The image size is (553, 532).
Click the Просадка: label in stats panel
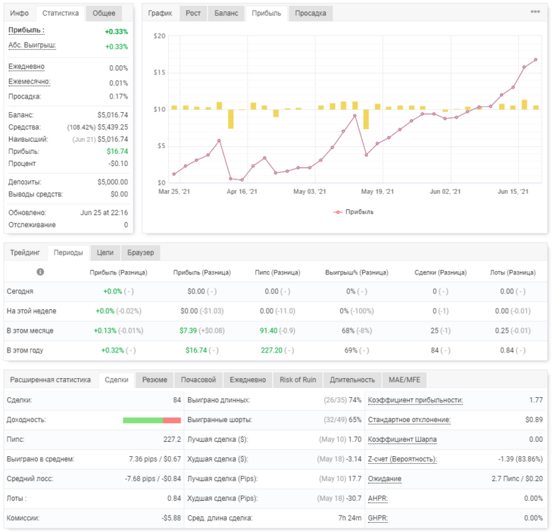(x=25, y=96)
